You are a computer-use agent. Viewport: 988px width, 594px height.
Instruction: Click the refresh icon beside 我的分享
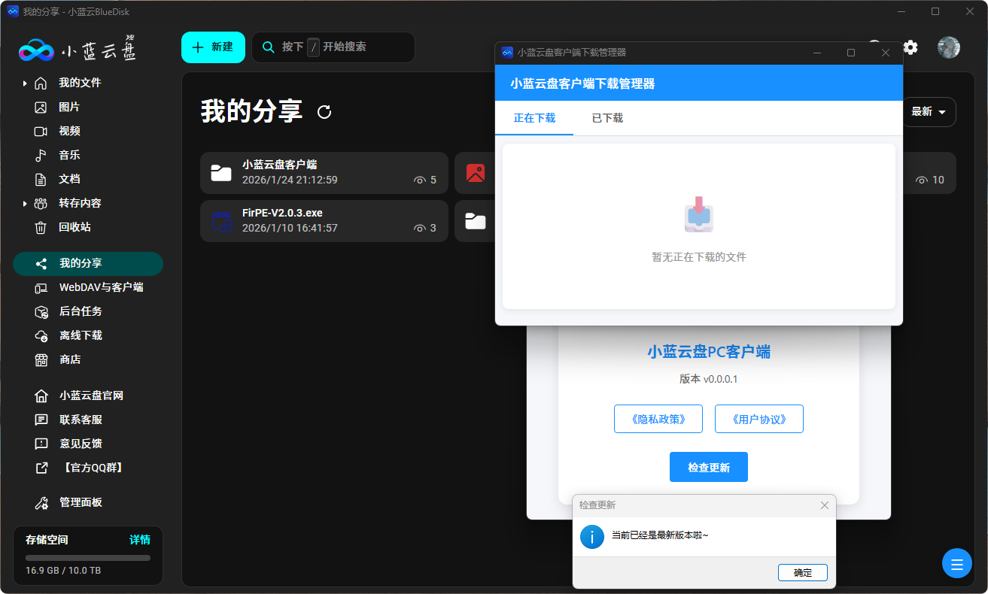click(x=324, y=112)
